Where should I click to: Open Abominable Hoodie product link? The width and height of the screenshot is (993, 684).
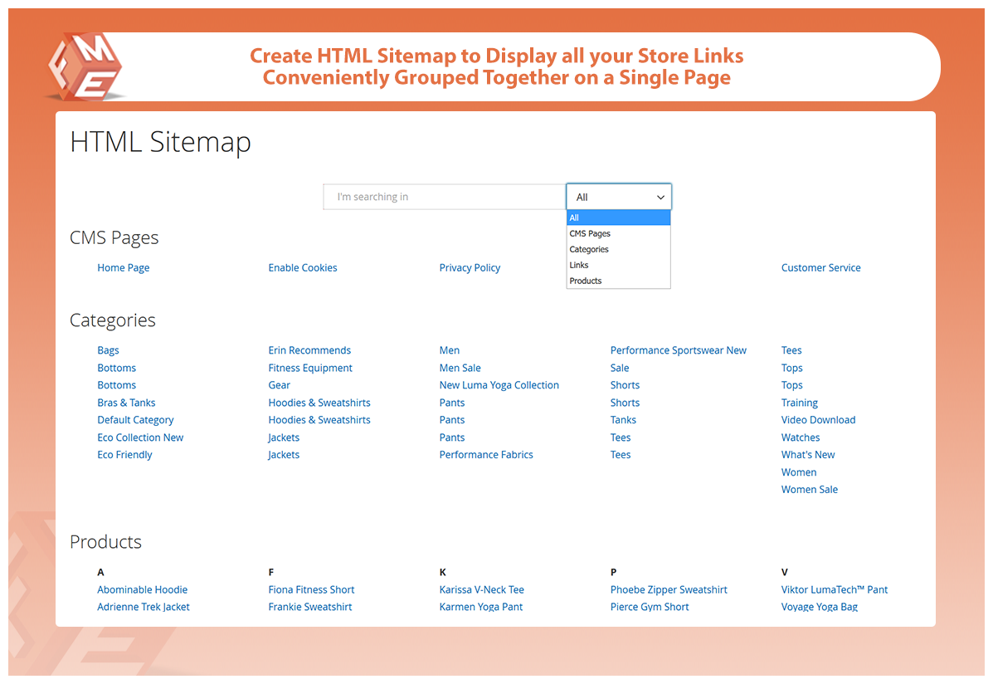pos(143,590)
